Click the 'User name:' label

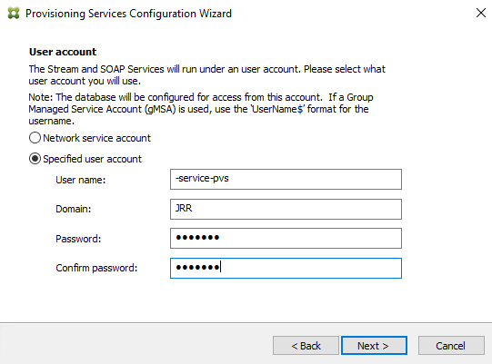pos(81,180)
